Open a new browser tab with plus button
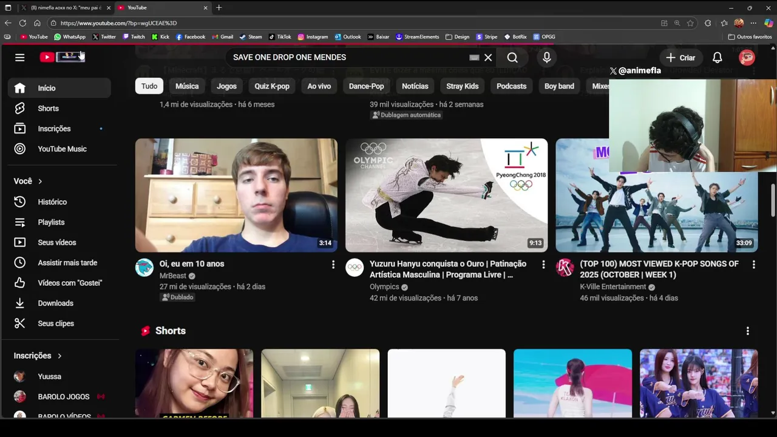The image size is (777, 437). [219, 8]
